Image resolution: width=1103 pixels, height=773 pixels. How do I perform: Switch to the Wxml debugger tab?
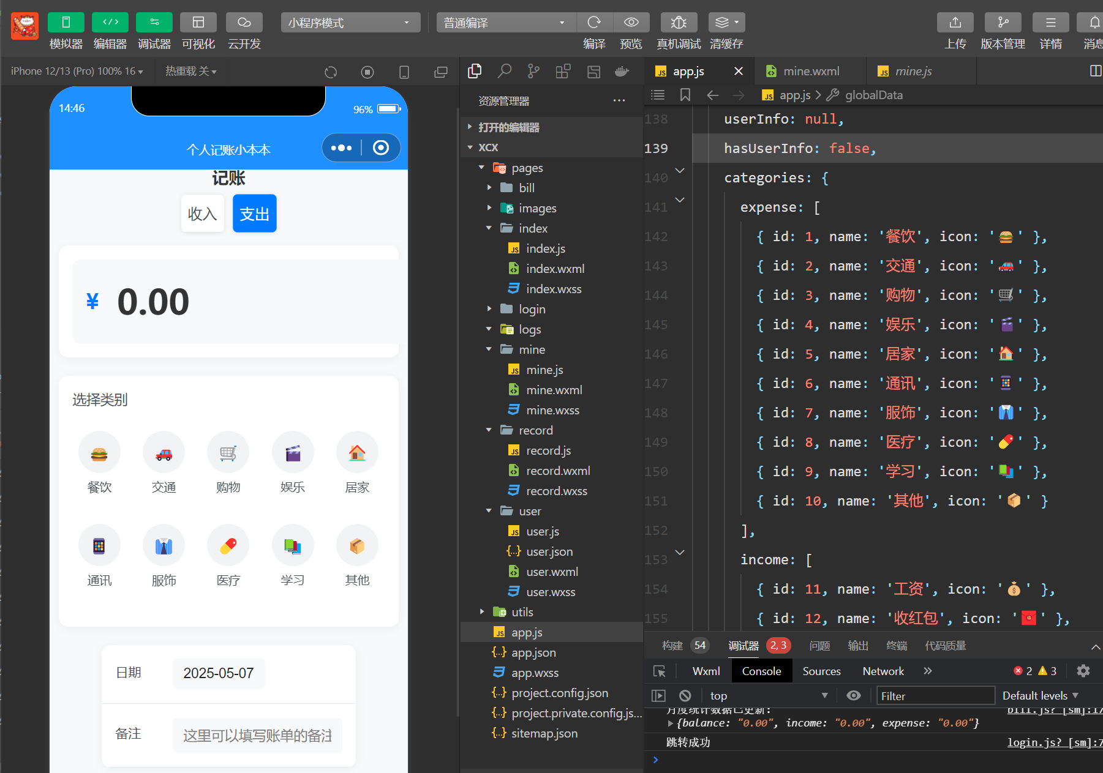pos(706,671)
